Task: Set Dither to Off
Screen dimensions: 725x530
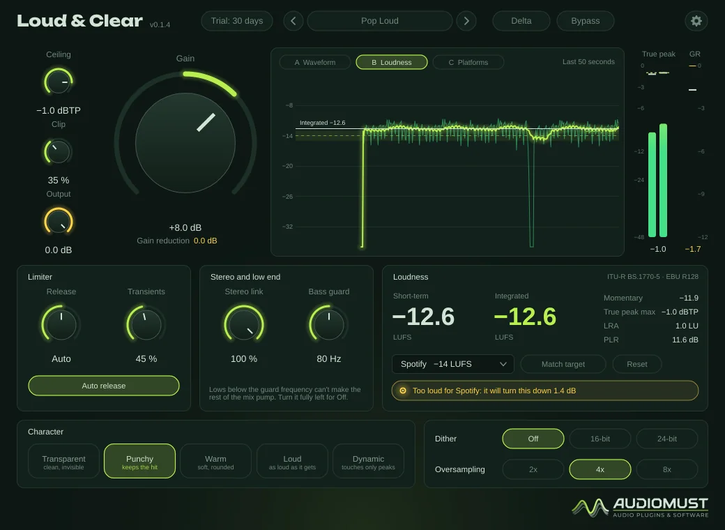Action: 533,439
